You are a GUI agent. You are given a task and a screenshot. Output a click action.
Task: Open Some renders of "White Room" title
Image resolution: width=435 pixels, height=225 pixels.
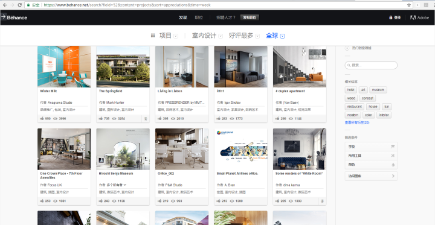(299, 174)
